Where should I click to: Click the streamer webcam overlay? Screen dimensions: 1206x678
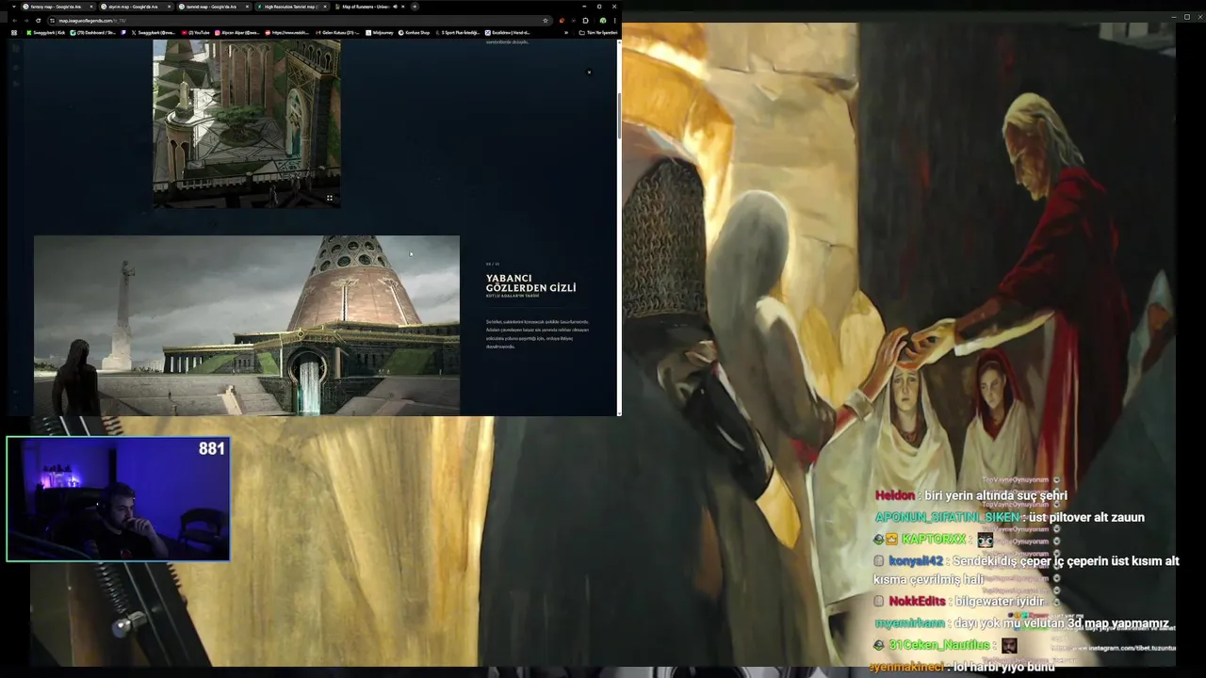point(118,499)
